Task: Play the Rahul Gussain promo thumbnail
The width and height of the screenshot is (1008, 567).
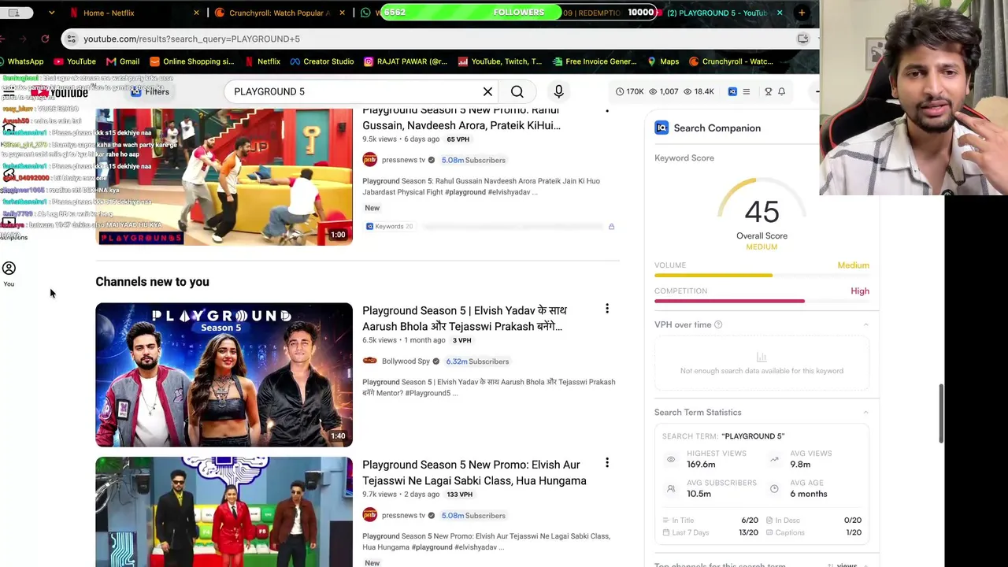Action: click(x=224, y=176)
